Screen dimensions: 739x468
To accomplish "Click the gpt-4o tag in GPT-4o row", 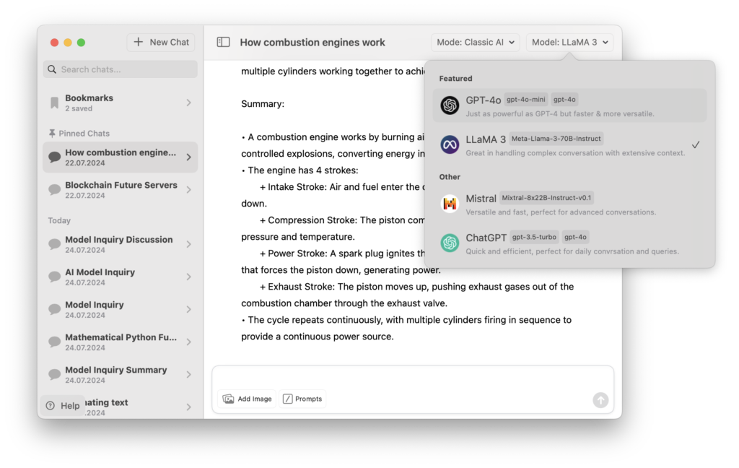I will point(564,100).
